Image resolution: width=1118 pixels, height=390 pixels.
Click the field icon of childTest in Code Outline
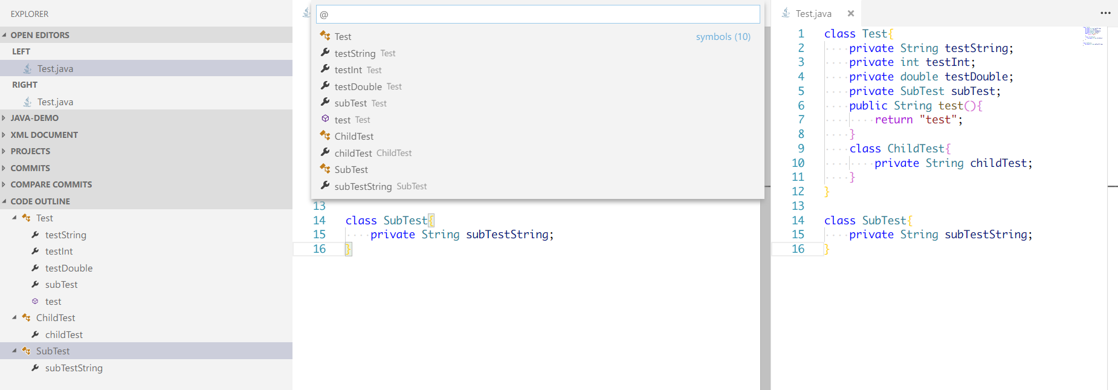(35, 334)
